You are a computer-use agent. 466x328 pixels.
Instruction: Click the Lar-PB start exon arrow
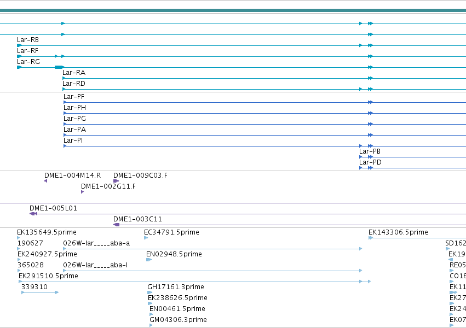pos(361,157)
